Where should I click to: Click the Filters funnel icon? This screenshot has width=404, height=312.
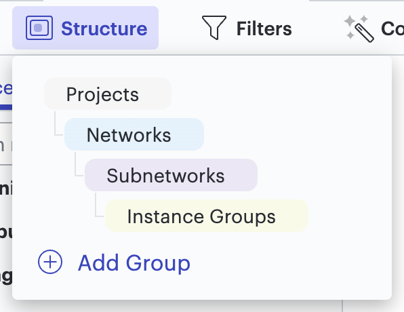(x=214, y=28)
